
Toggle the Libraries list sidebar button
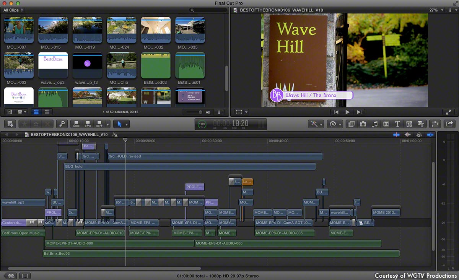(10, 112)
